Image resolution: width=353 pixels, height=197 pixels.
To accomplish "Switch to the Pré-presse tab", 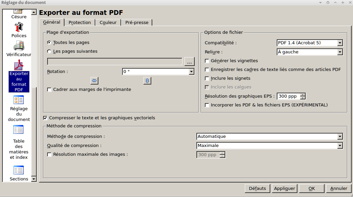I will point(137,22).
